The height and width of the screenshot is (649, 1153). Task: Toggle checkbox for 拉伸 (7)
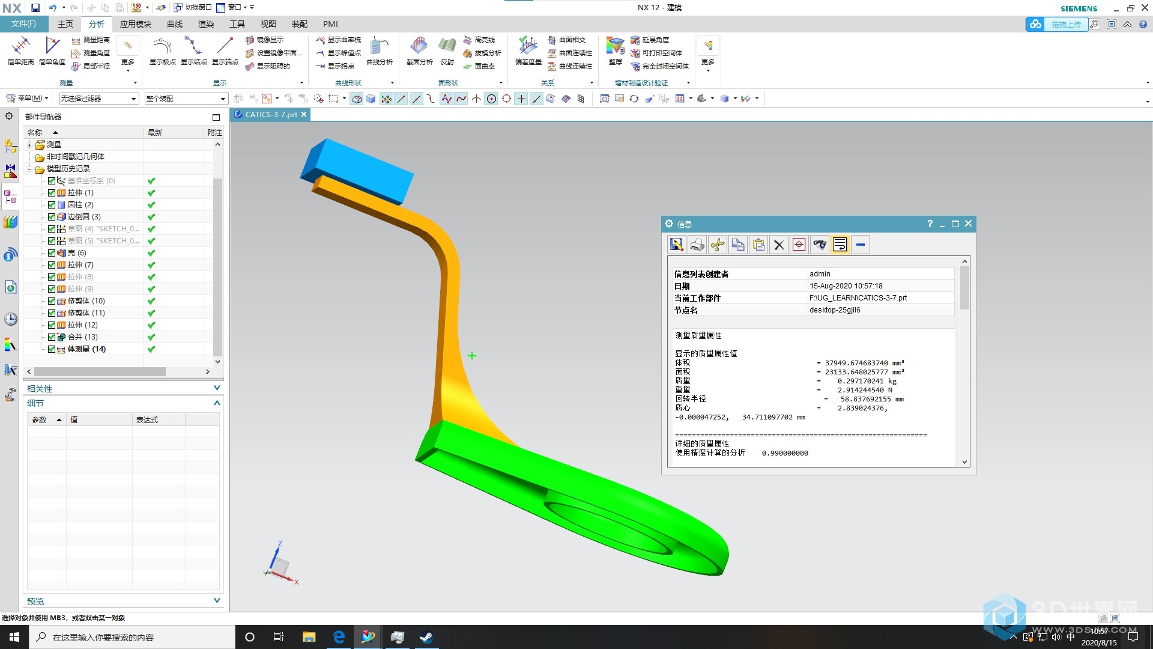[52, 265]
